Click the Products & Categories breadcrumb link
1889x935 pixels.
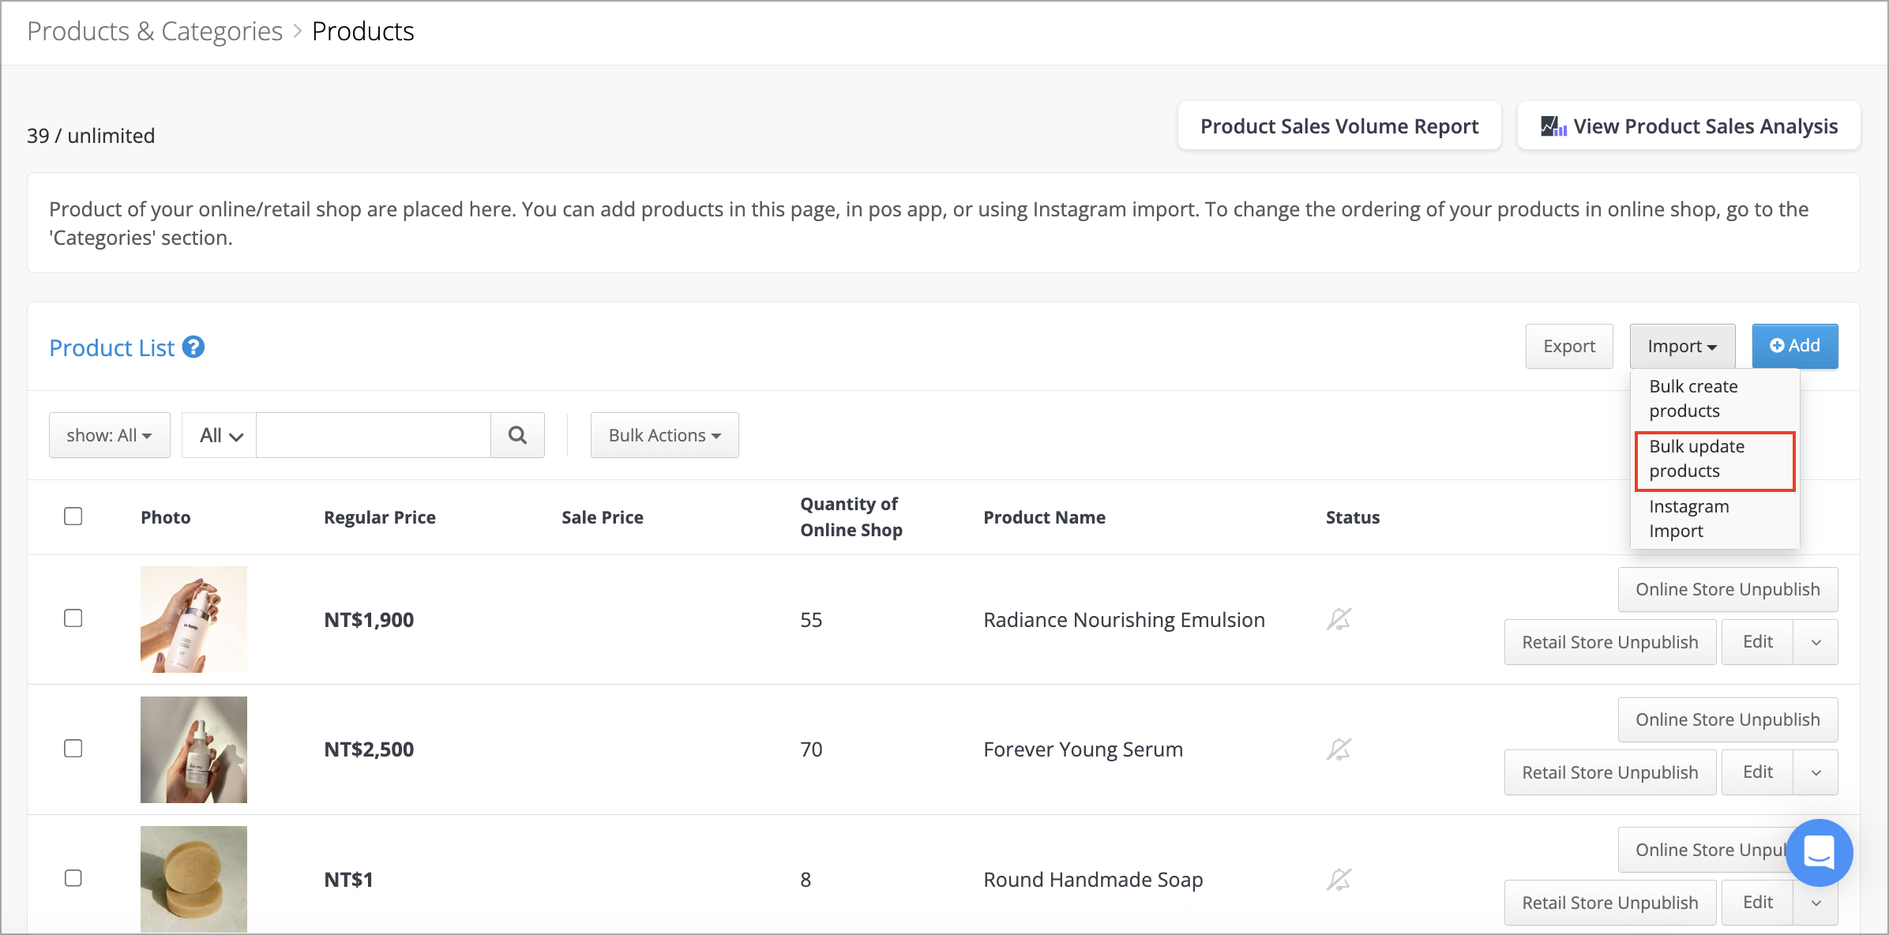point(155,32)
